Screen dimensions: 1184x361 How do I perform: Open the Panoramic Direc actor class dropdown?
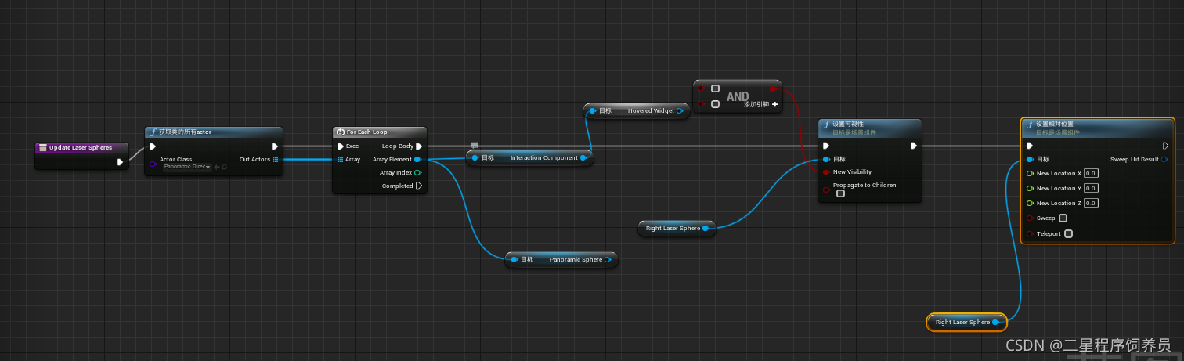coord(187,167)
